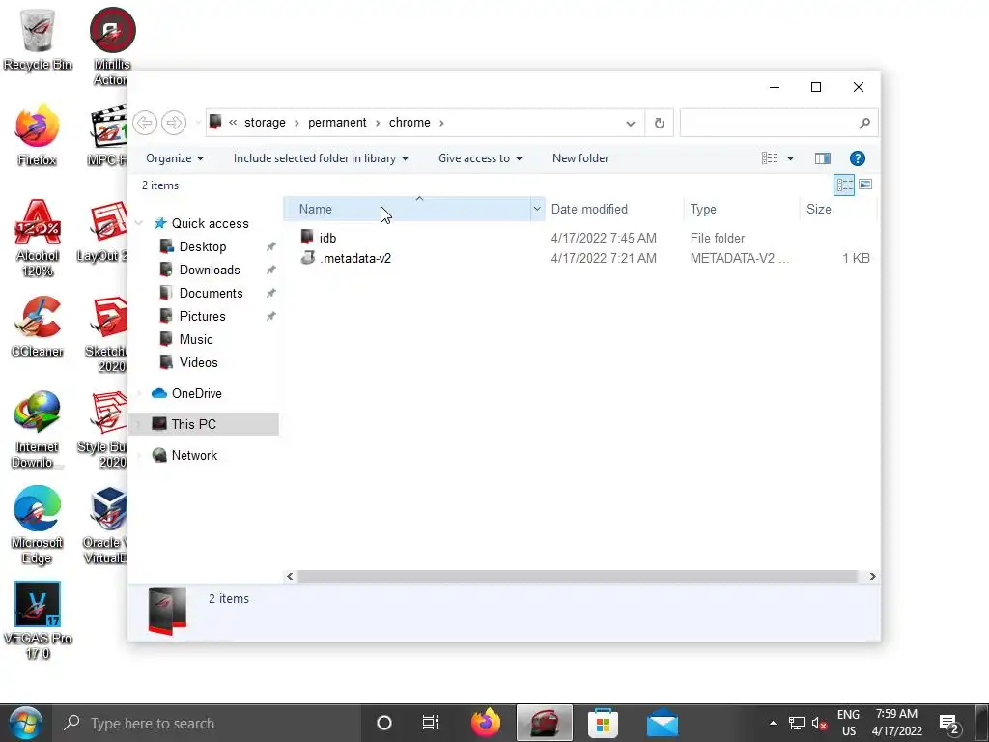Open Microsoft Store on taskbar
989x742 pixels.
point(603,723)
